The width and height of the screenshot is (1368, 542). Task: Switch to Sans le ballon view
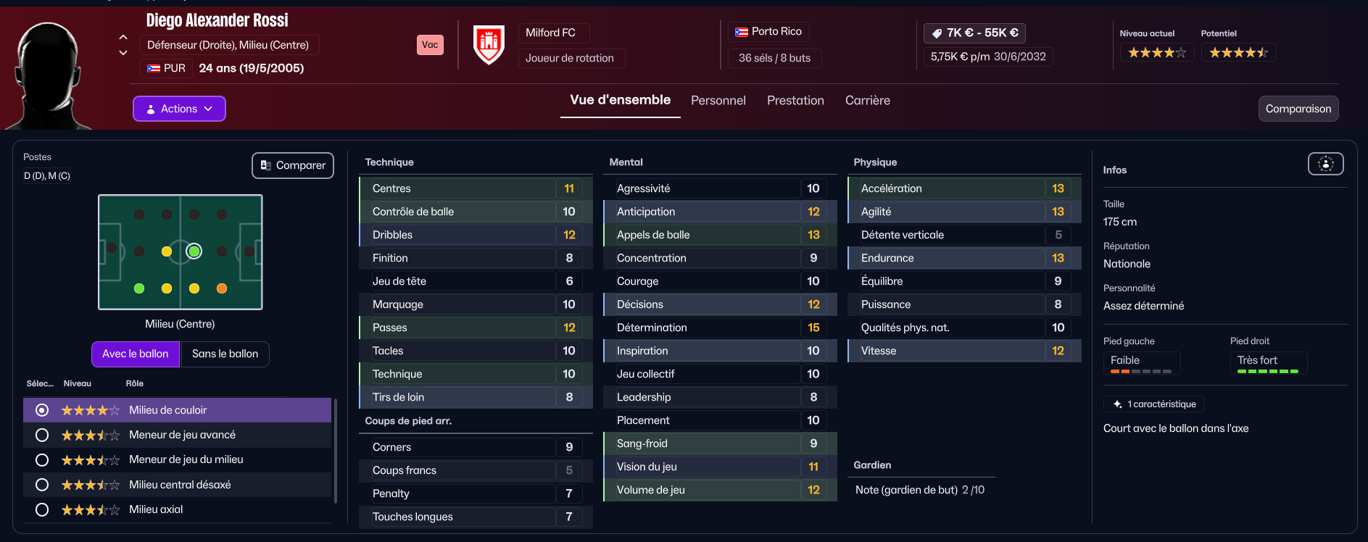225,354
